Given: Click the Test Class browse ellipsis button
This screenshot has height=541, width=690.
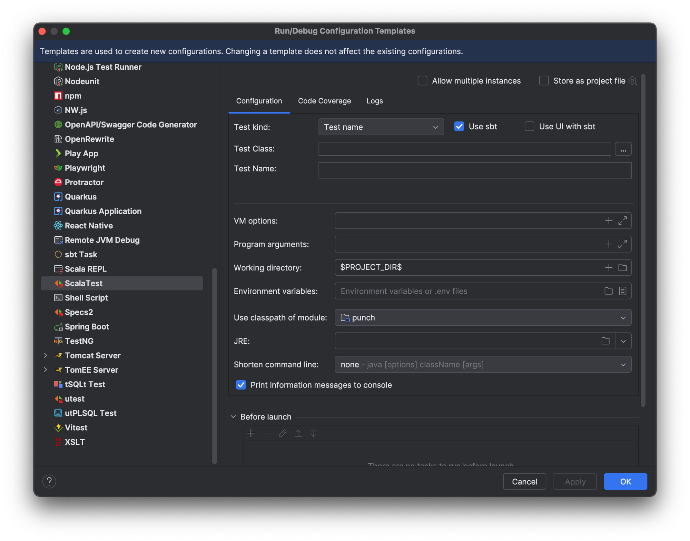Looking at the screenshot, I should pos(623,149).
